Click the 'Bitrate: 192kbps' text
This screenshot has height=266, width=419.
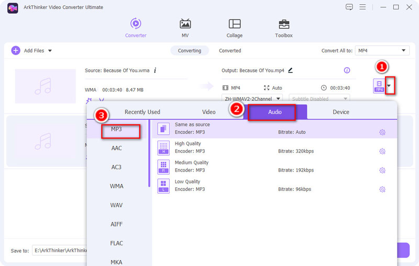[296, 170]
